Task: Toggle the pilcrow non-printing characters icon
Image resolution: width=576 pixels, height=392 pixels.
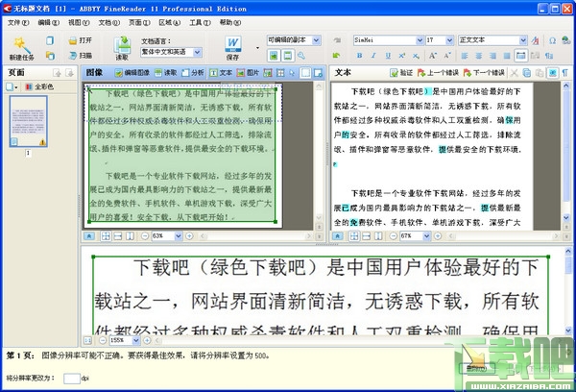Action: [x=565, y=73]
